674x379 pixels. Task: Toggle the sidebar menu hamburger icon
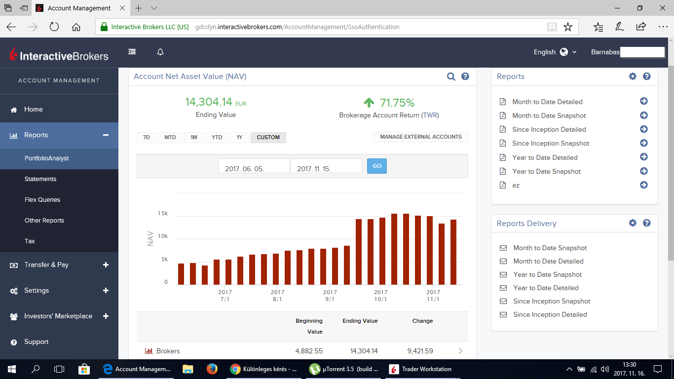[x=132, y=52]
